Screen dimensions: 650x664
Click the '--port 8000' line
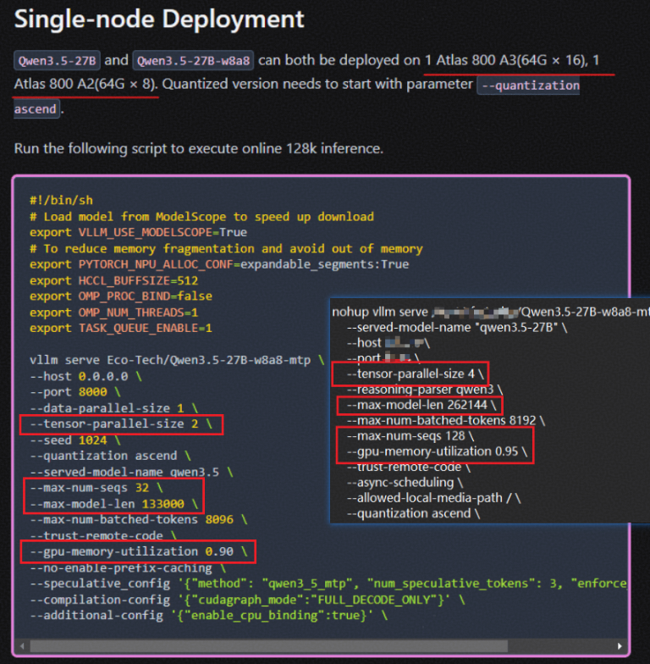[x=75, y=391]
